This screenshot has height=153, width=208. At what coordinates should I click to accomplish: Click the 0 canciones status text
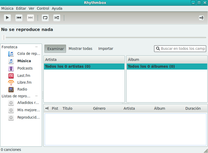point(11,150)
